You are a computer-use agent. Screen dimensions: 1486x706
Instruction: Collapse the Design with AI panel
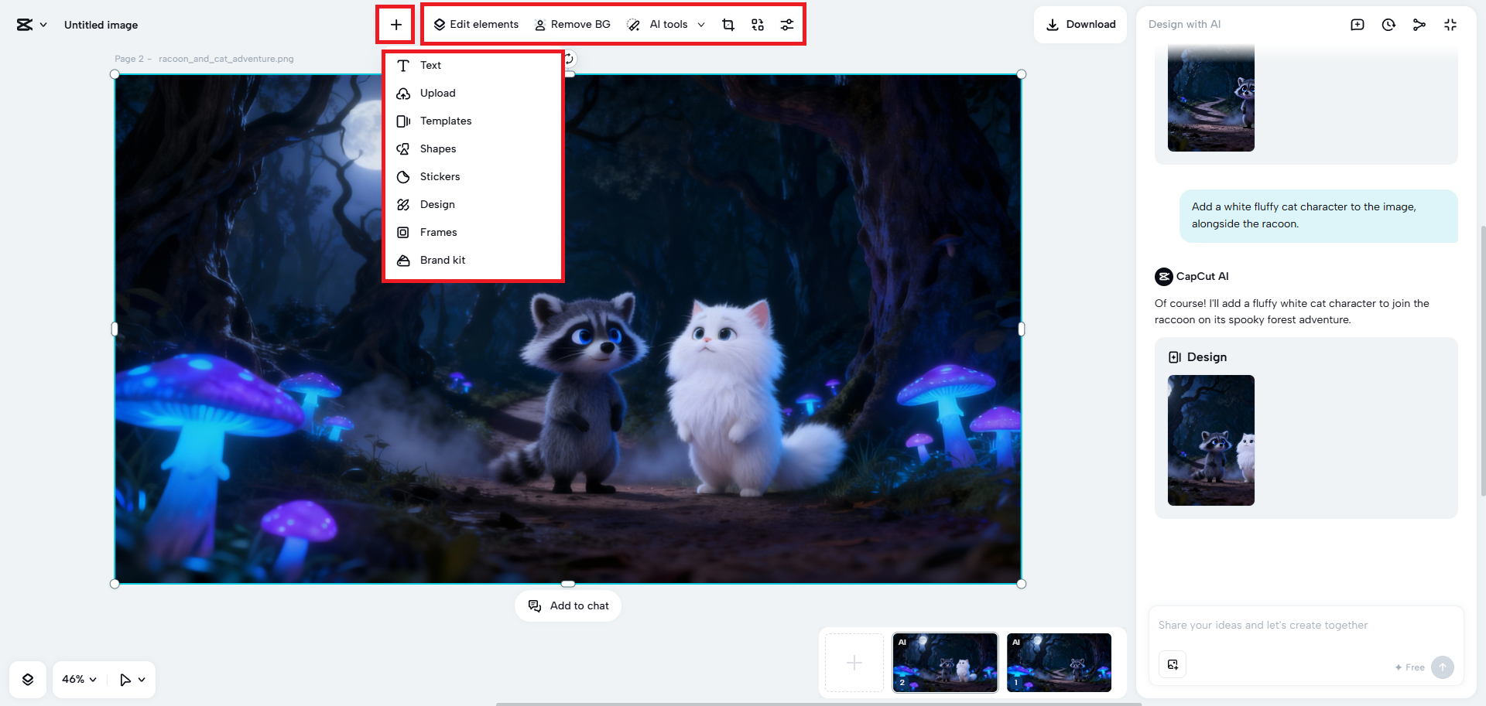coord(1450,25)
